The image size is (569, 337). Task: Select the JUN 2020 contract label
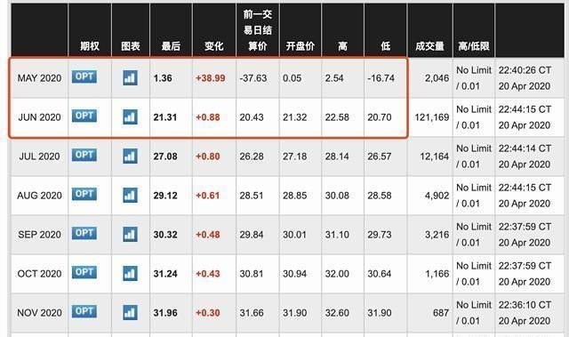[39, 117]
